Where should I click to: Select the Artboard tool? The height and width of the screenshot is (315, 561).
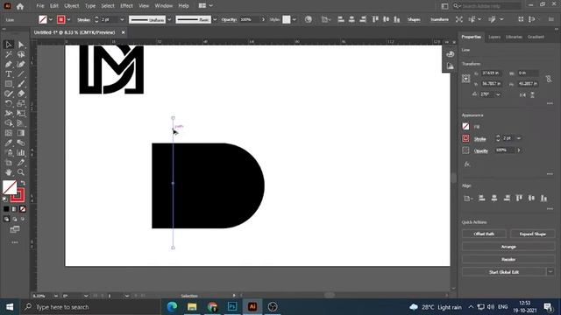point(9,163)
